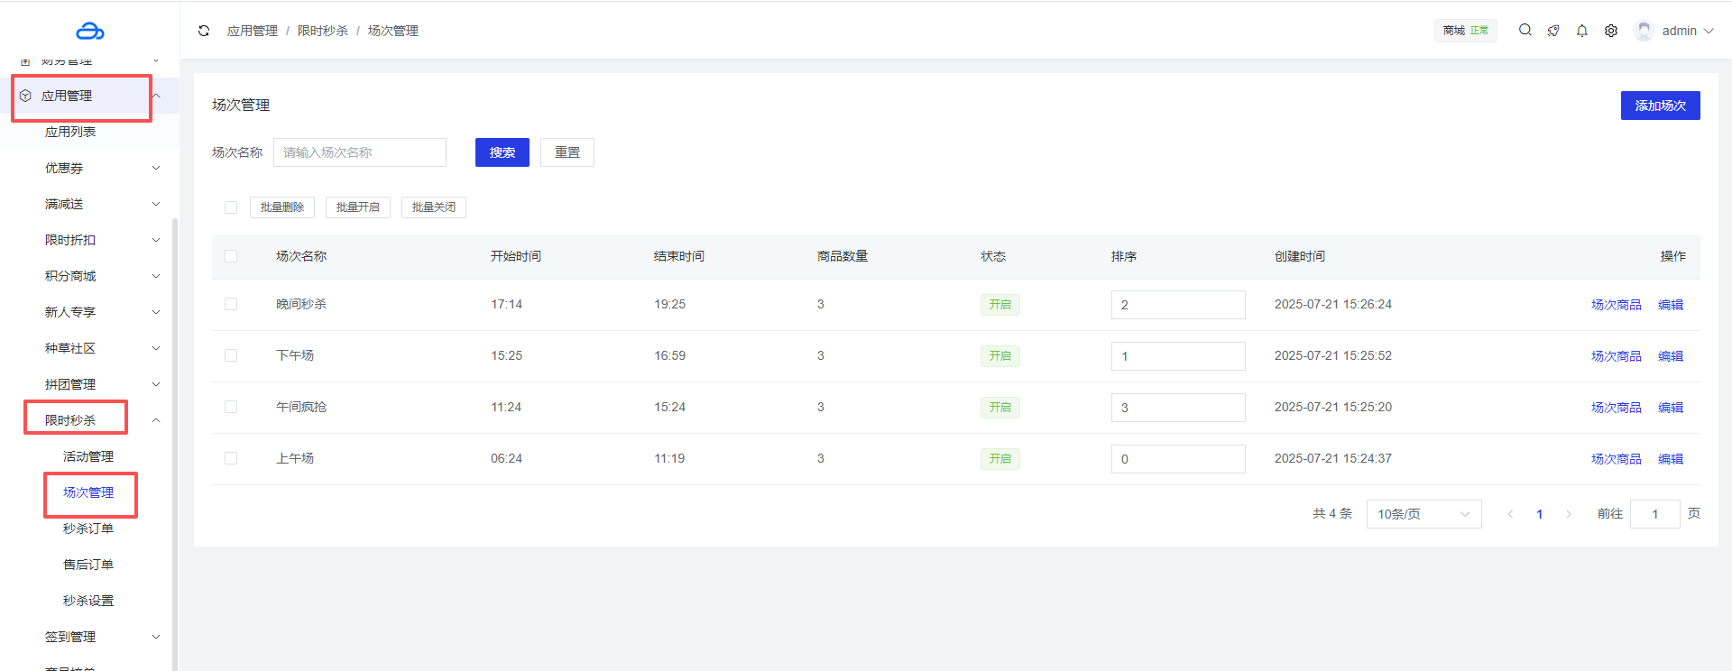Expand the 积分商城 sidebar submenu

point(99,276)
